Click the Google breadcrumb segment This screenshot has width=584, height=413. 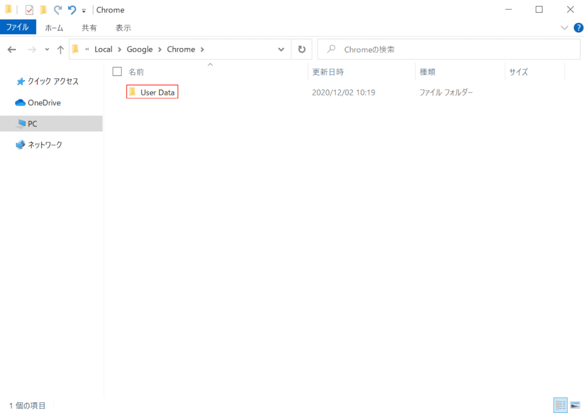(139, 49)
